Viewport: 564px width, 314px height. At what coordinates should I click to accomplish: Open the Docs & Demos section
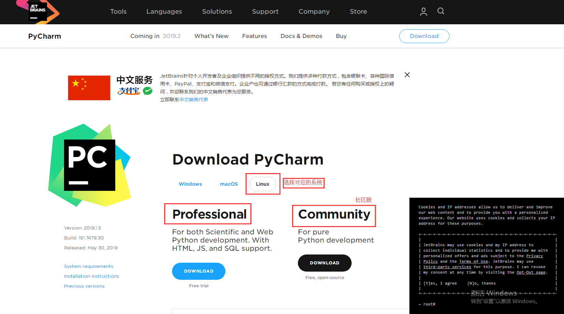click(301, 36)
